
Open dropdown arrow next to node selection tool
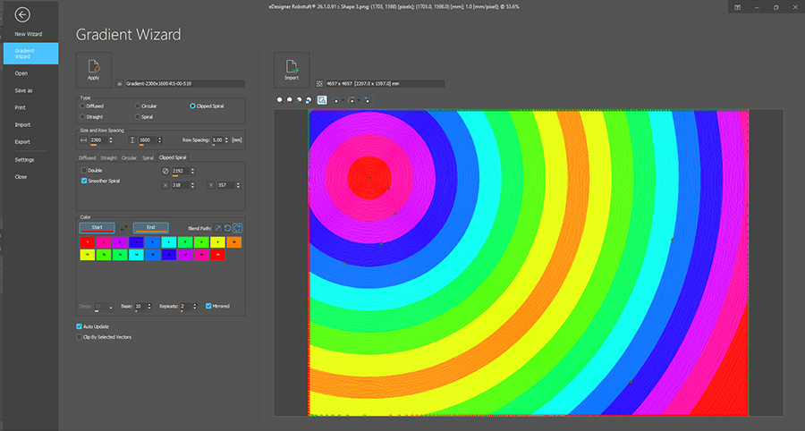pos(343,100)
